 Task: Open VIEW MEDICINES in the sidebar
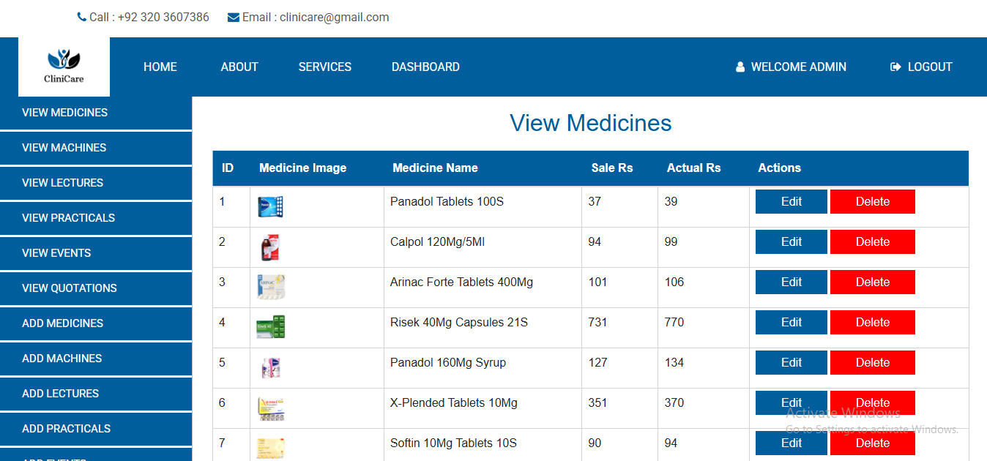[x=96, y=113]
